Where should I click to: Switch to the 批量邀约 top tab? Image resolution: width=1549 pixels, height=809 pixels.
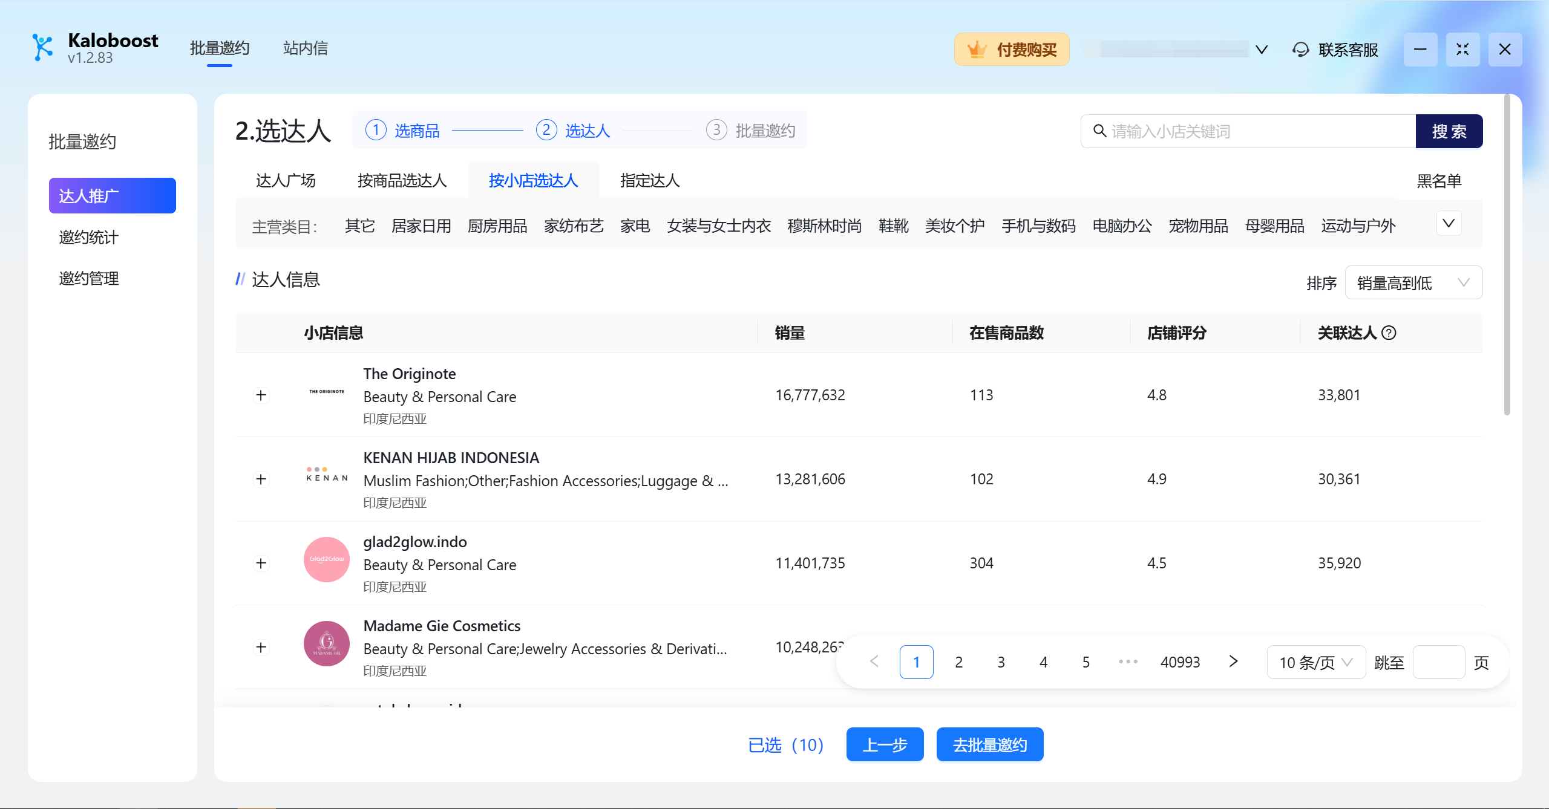220,48
